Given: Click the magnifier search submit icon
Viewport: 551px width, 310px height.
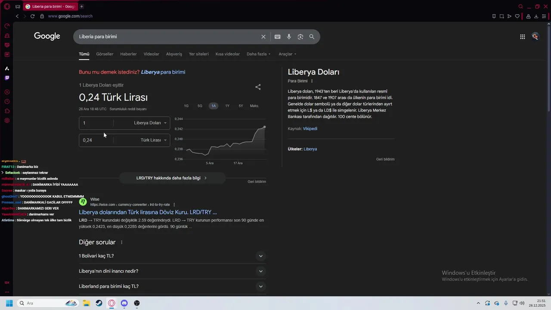Looking at the screenshot, I should click(312, 37).
